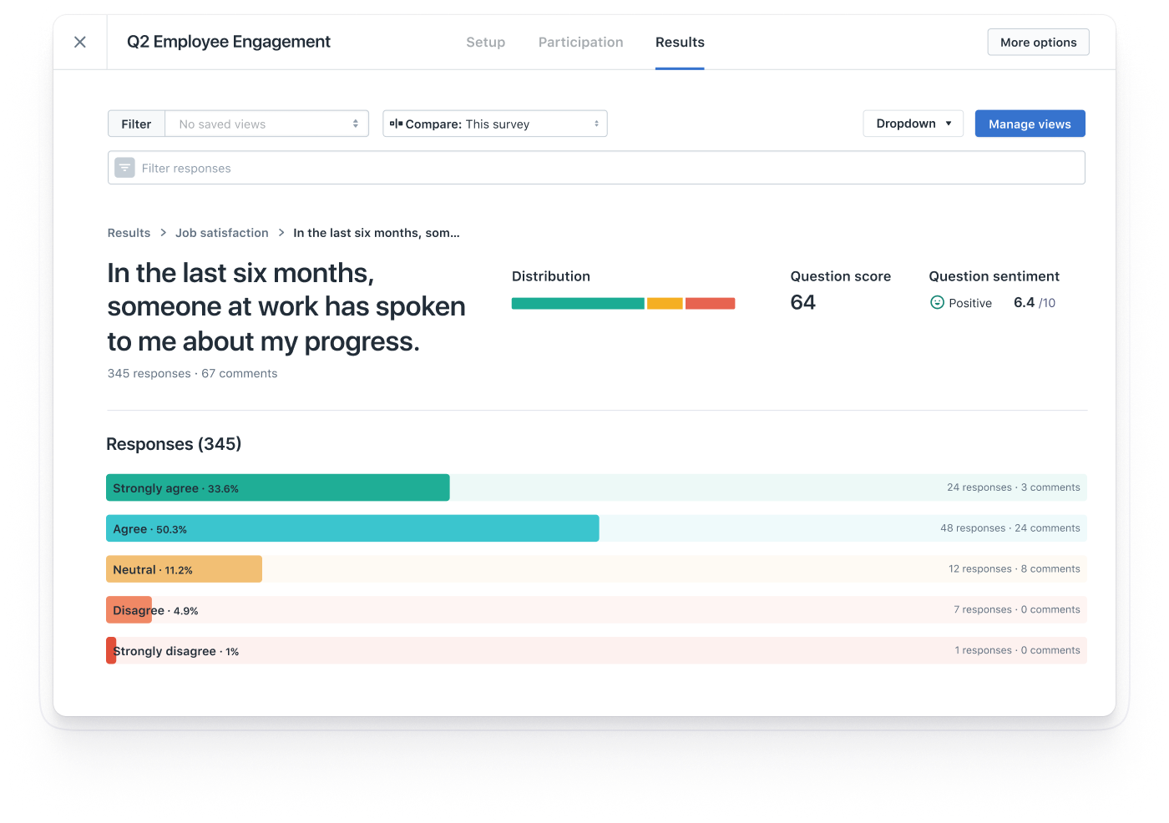
Task: Click the breadcrumb chevron after Results
Action: [x=164, y=233]
